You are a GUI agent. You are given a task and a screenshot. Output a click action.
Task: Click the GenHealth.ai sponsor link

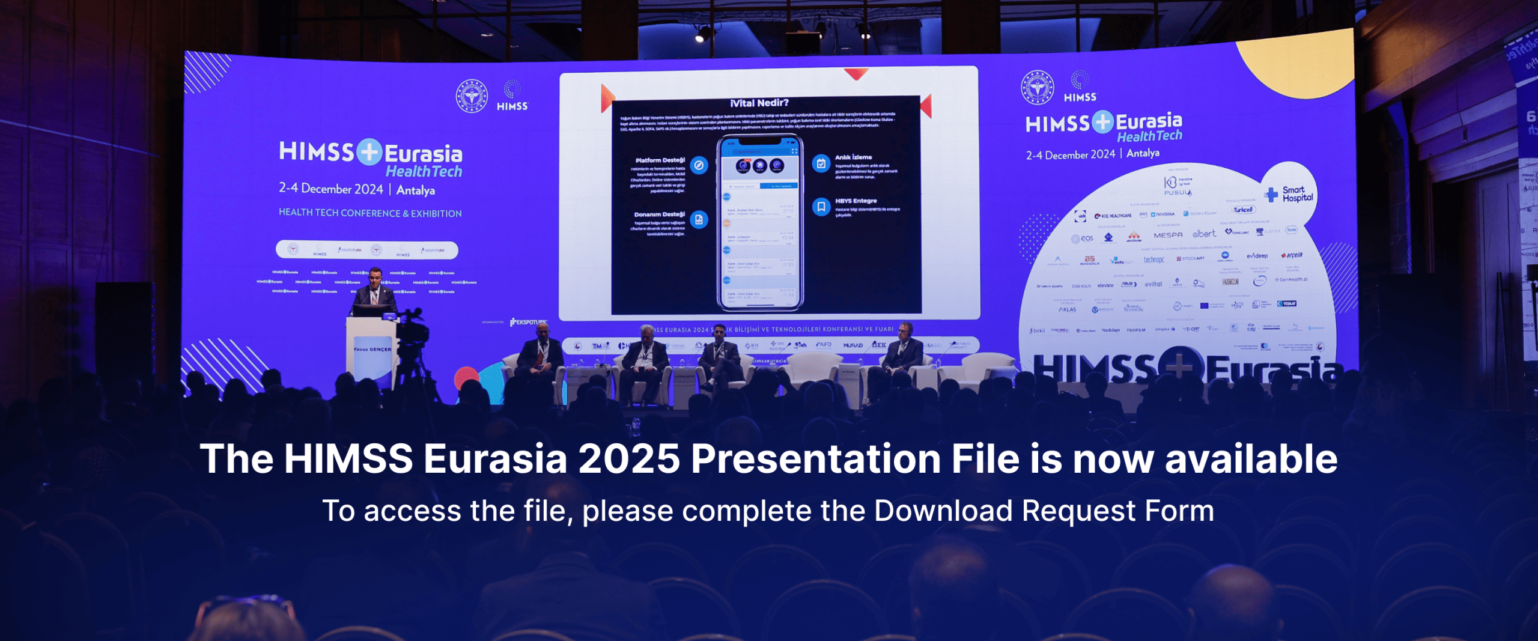[x=1292, y=279]
